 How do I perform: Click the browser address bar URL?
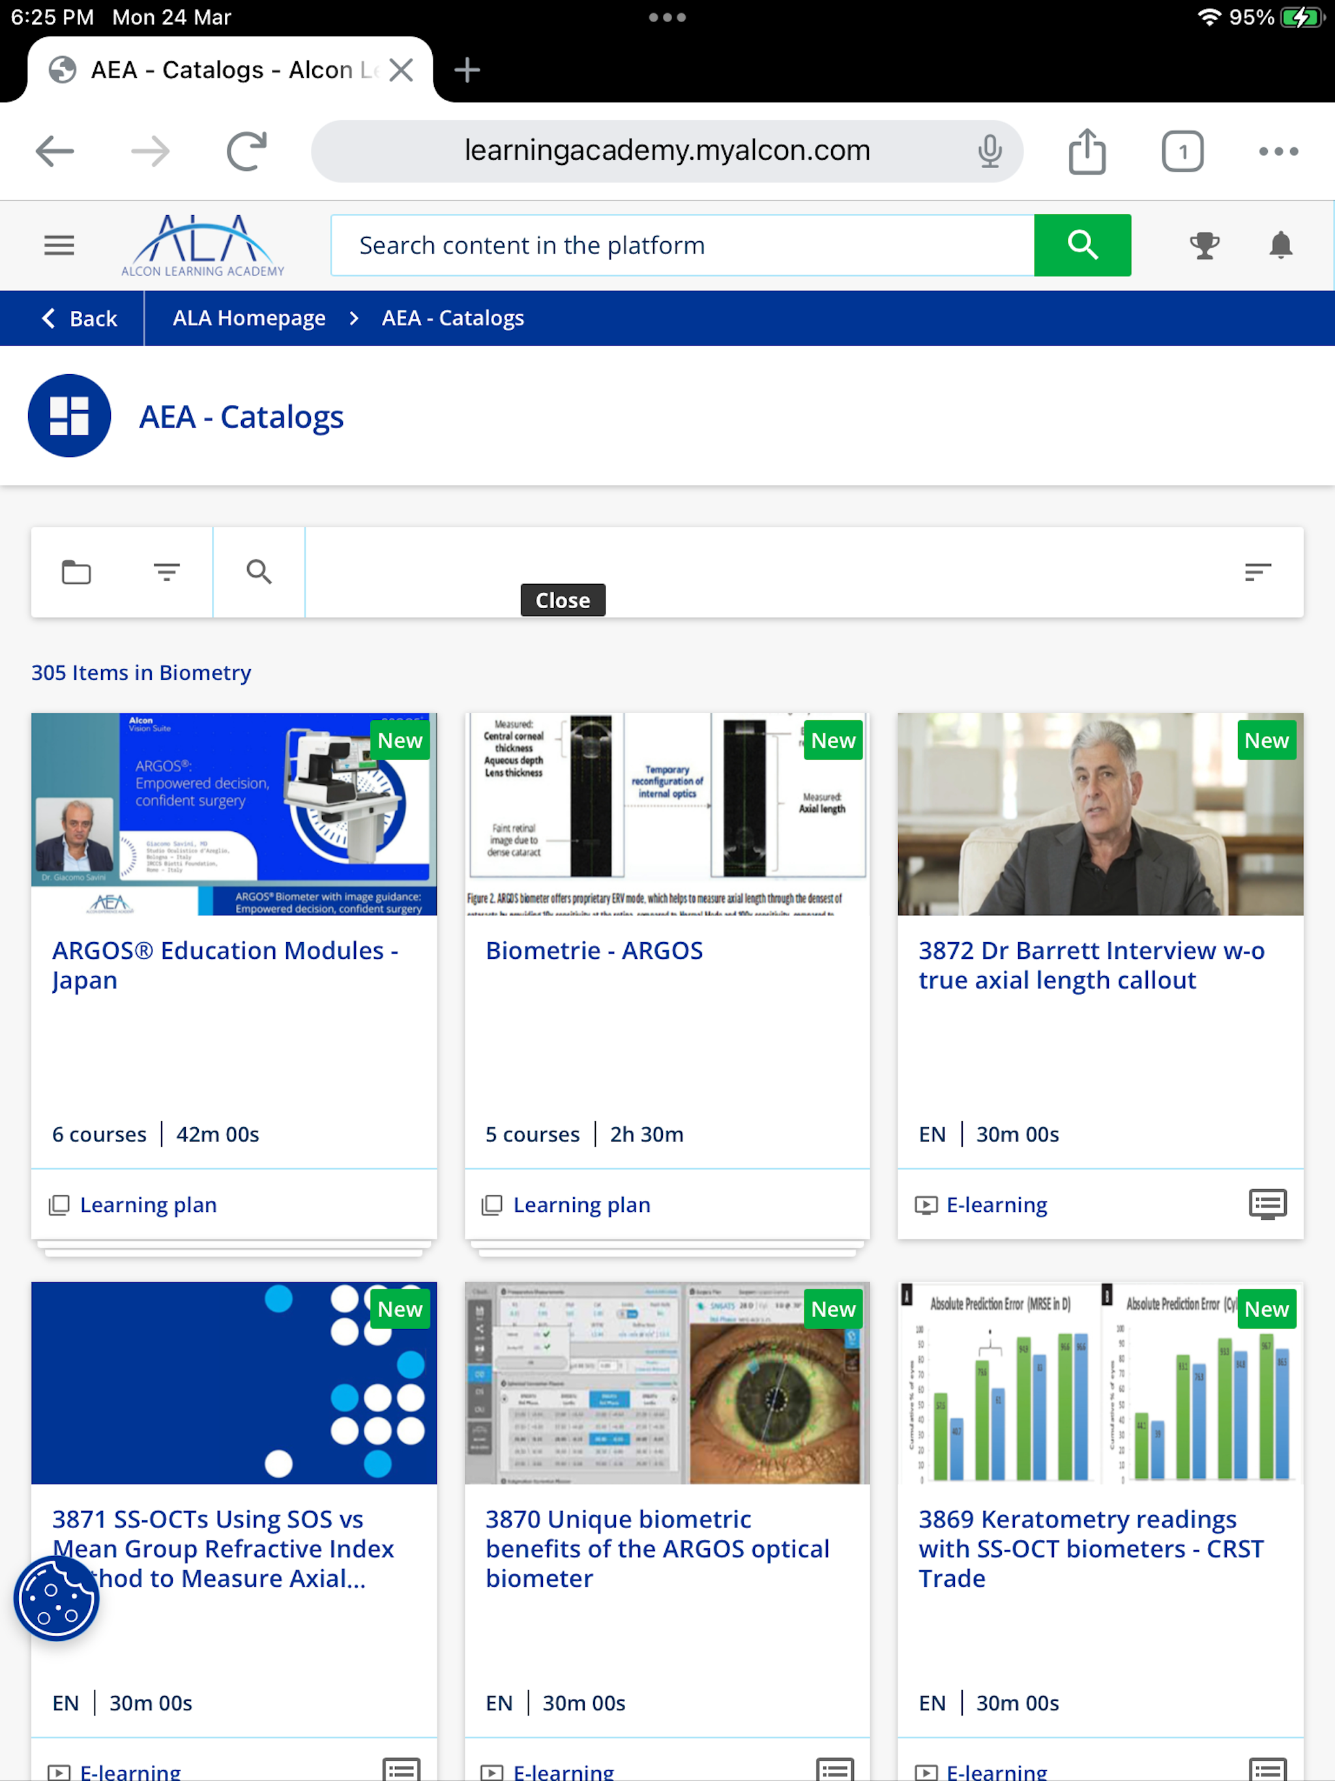click(667, 151)
